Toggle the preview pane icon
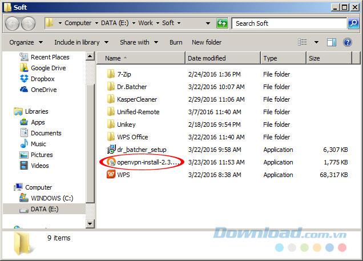The width and height of the screenshot is (363, 261). tap(332, 42)
